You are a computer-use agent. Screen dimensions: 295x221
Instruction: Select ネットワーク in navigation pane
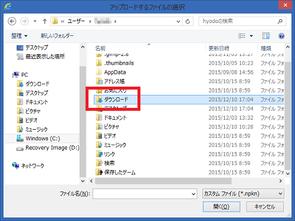(x=28, y=166)
